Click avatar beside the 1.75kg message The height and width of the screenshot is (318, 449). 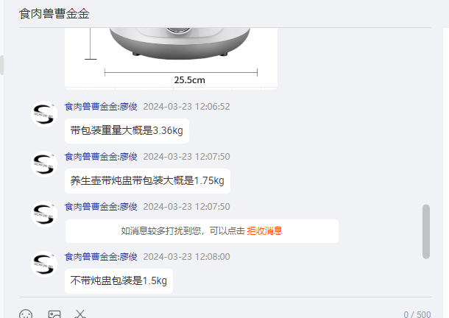click(44, 164)
